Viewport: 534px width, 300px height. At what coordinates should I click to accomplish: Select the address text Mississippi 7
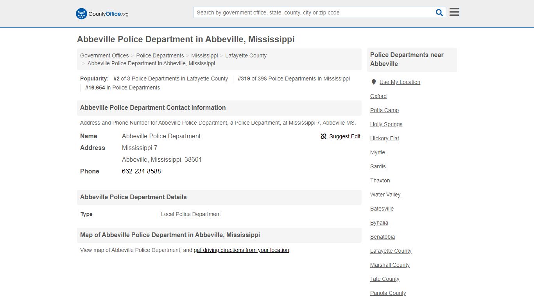click(140, 148)
